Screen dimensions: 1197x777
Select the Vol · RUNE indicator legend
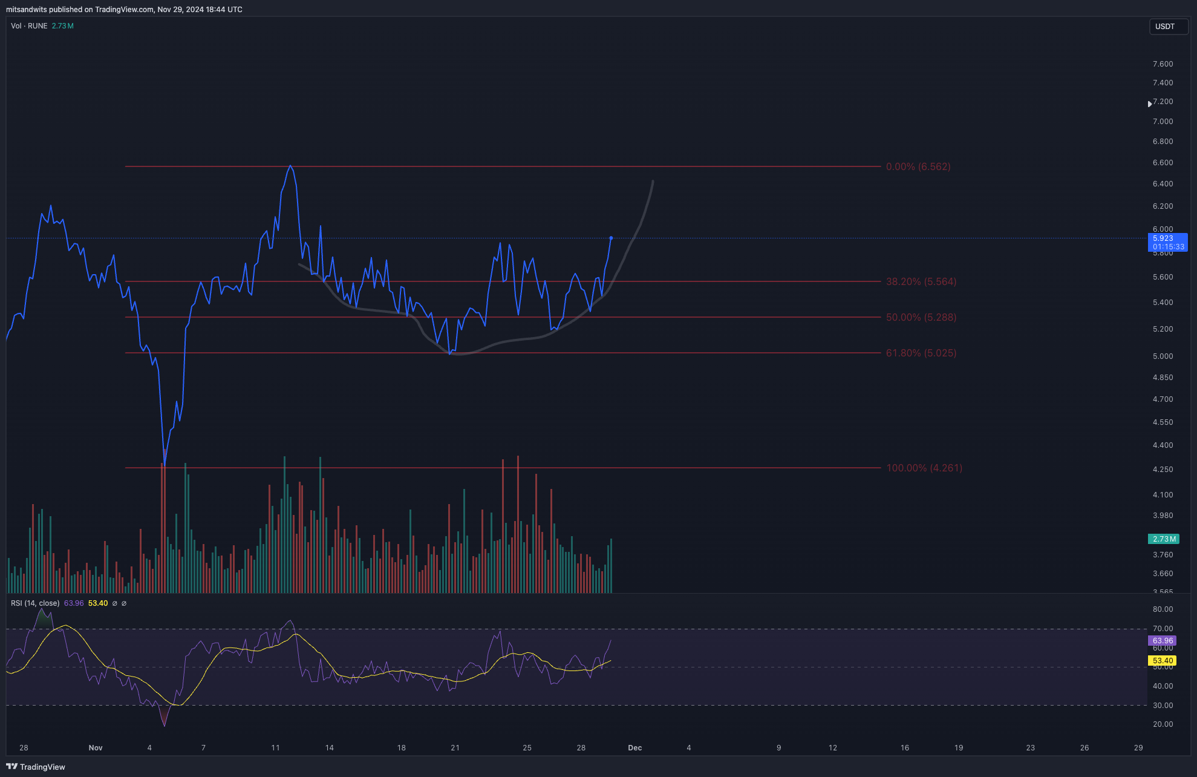[x=29, y=26]
